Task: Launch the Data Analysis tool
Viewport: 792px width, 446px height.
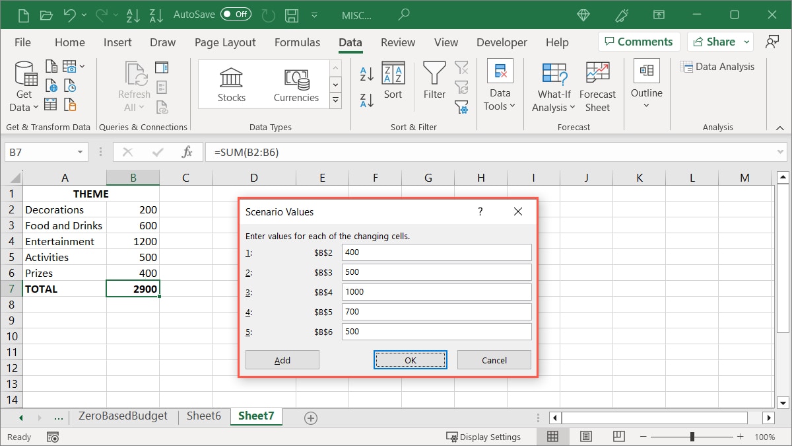Action: tap(717, 66)
